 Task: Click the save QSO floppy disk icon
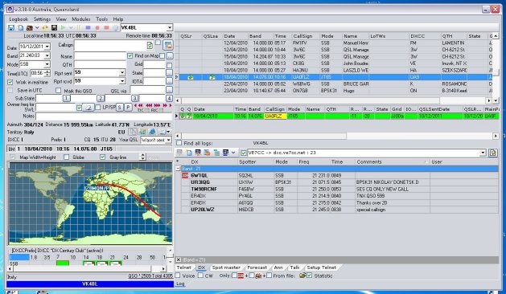[11, 28]
